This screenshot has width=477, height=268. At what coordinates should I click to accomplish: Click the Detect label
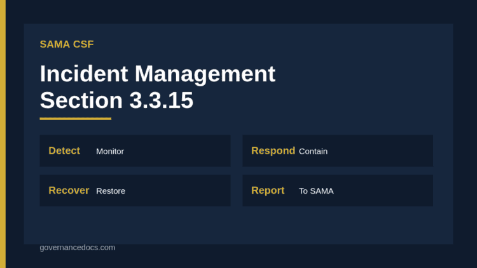pyautogui.click(x=64, y=151)
